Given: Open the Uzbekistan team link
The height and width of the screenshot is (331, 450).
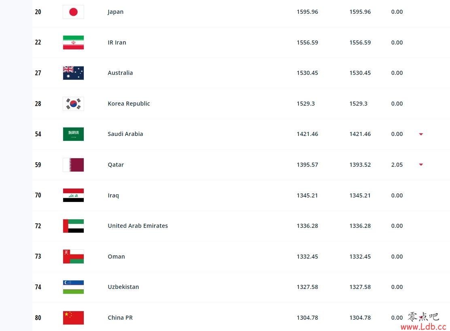Looking at the screenshot, I should point(123,287).
